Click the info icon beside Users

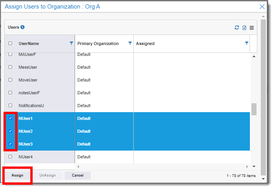[23, 27]
